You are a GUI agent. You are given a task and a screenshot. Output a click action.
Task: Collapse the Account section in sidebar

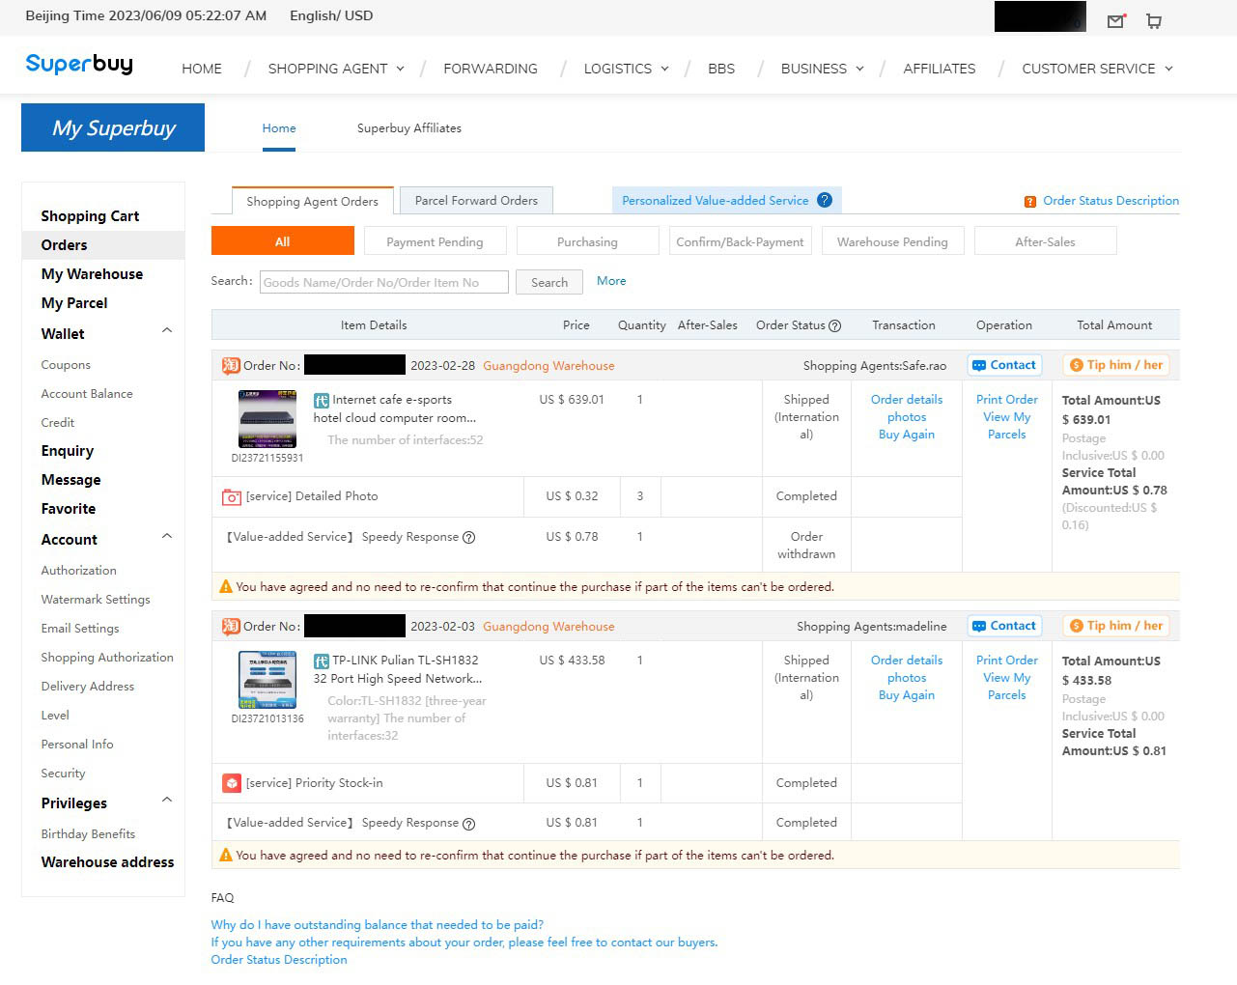tap(167, 537)
